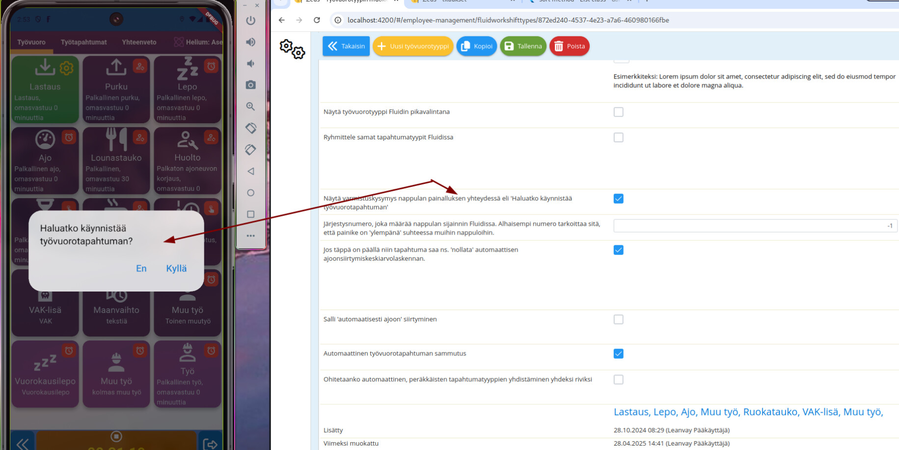Screen dimensions: 899x450
Task: Open Yhteenveto tab in phone app
Action: 139,42
